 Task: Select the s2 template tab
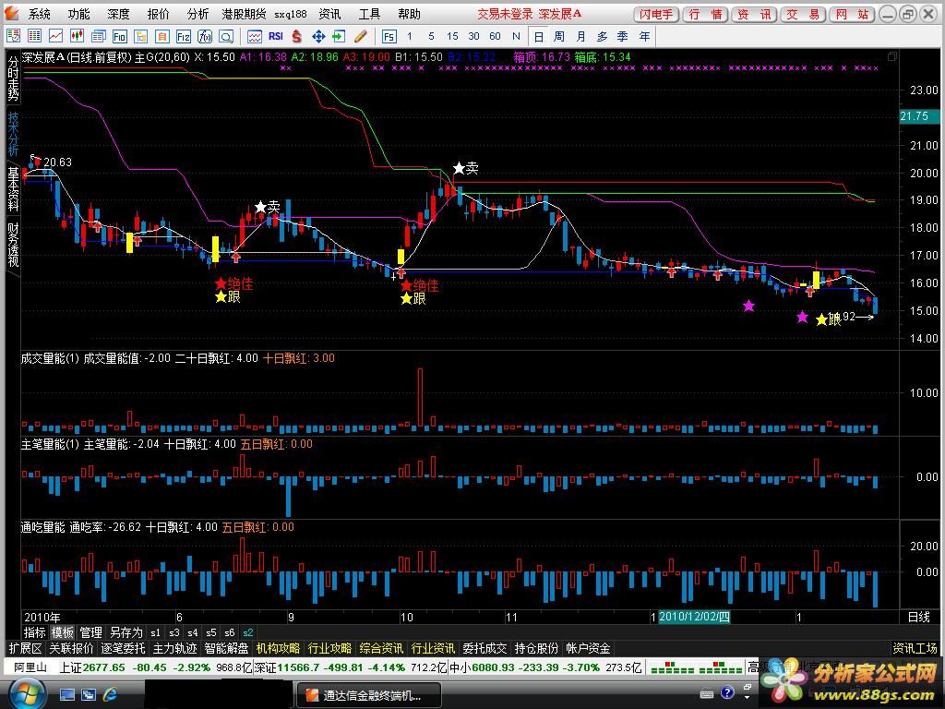pyautogui.click(x=247, y=633)
